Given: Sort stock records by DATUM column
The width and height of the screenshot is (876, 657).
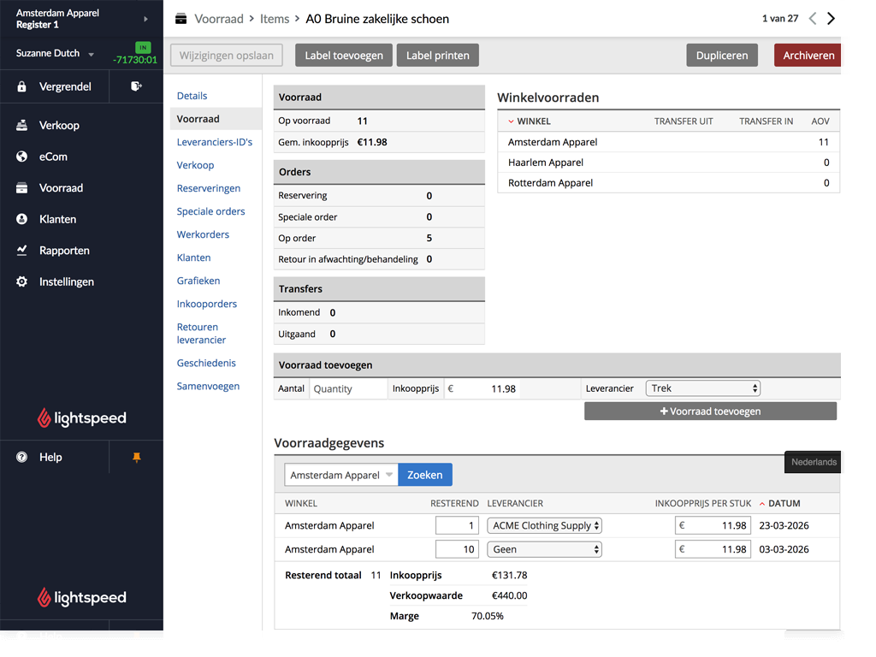Looking at the screenshot, I should 779,503.
